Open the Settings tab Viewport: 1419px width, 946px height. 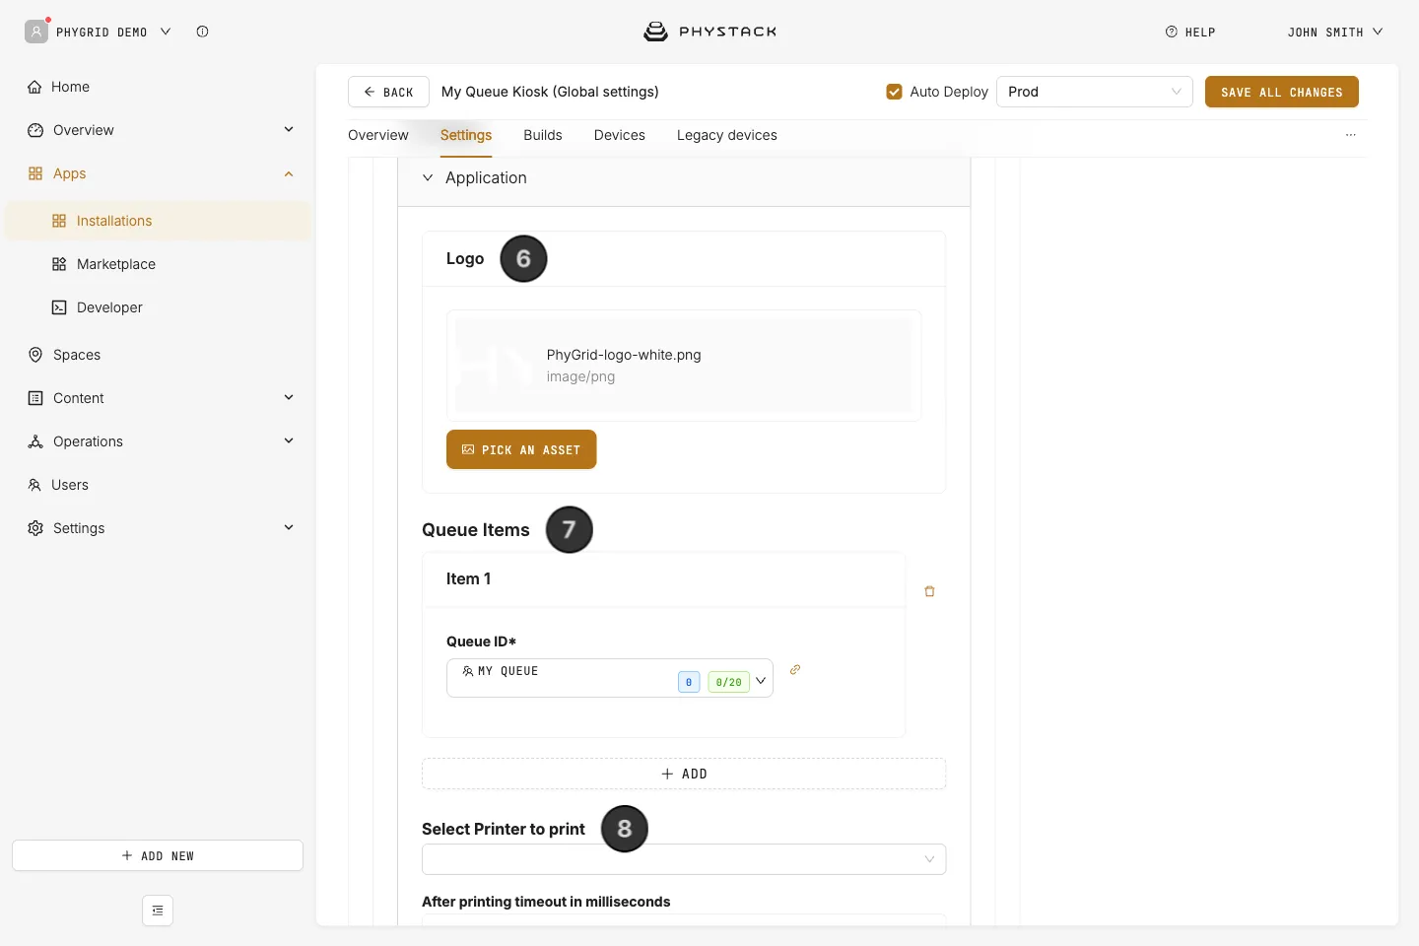pyautogui.click(x=466, y=135)
